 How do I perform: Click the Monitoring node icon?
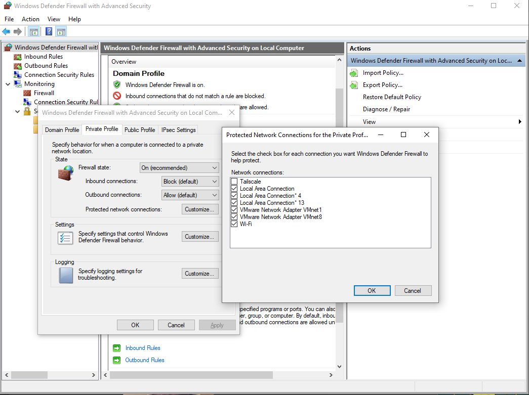pyautogui.click(x=18, y=84)
